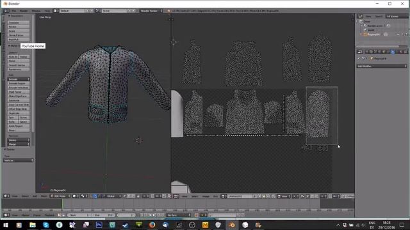Image resolution: width=410 pixels, height=230 pixels.
Task: Toggle the UVMap checkbox in UV header
Action: [x=344, y=196]
